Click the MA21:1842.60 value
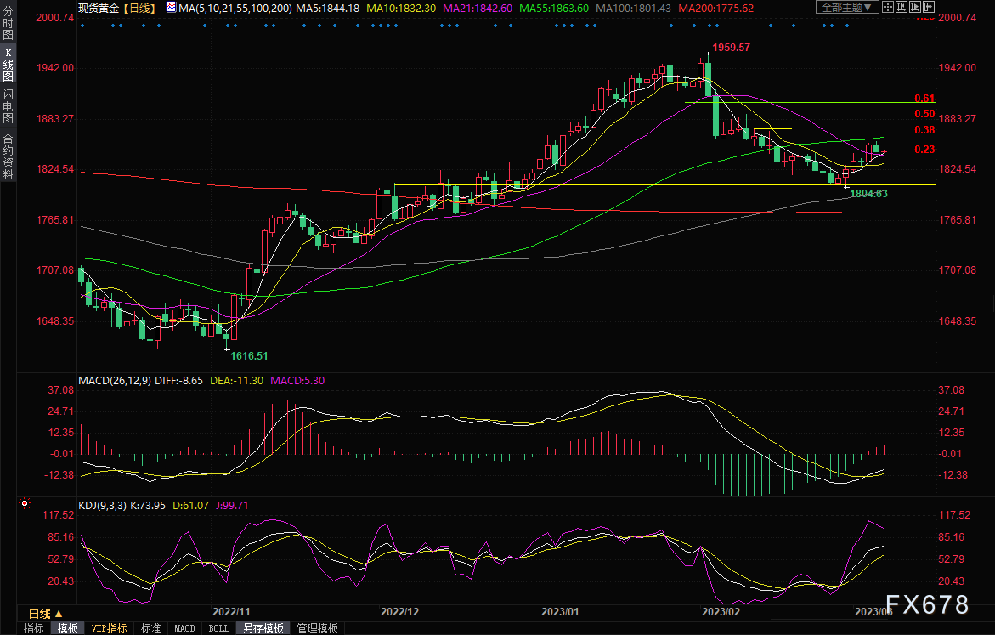The width and height of the screenshot is (995, 635). click(x=478, y=8)
